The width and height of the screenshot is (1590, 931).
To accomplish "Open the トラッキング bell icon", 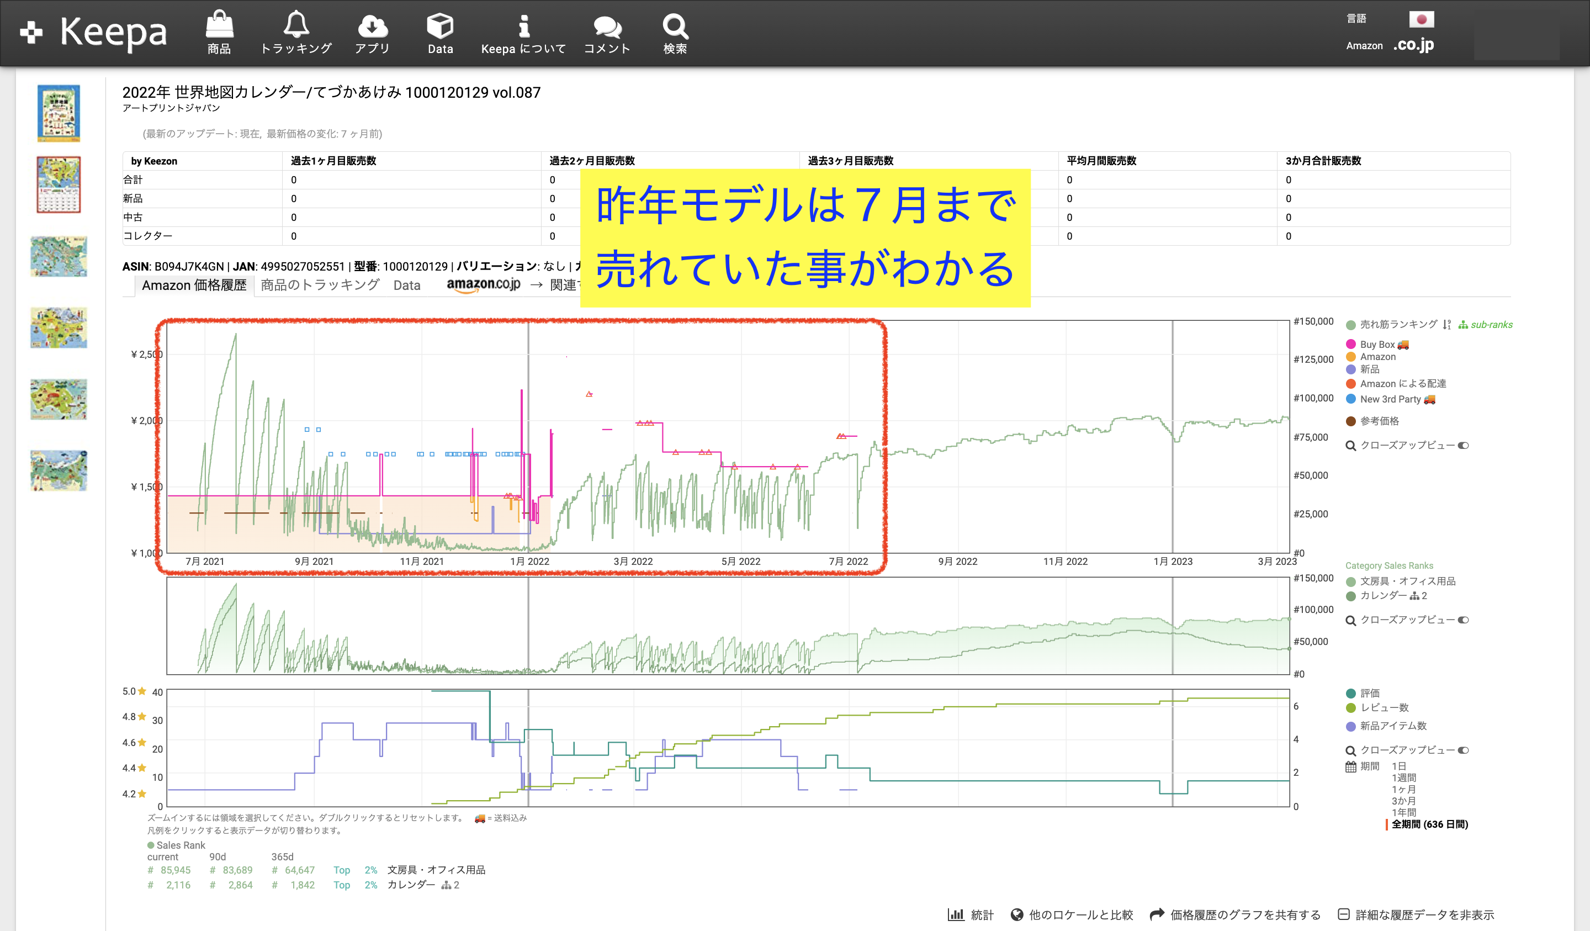I will (x=296, y=25).
